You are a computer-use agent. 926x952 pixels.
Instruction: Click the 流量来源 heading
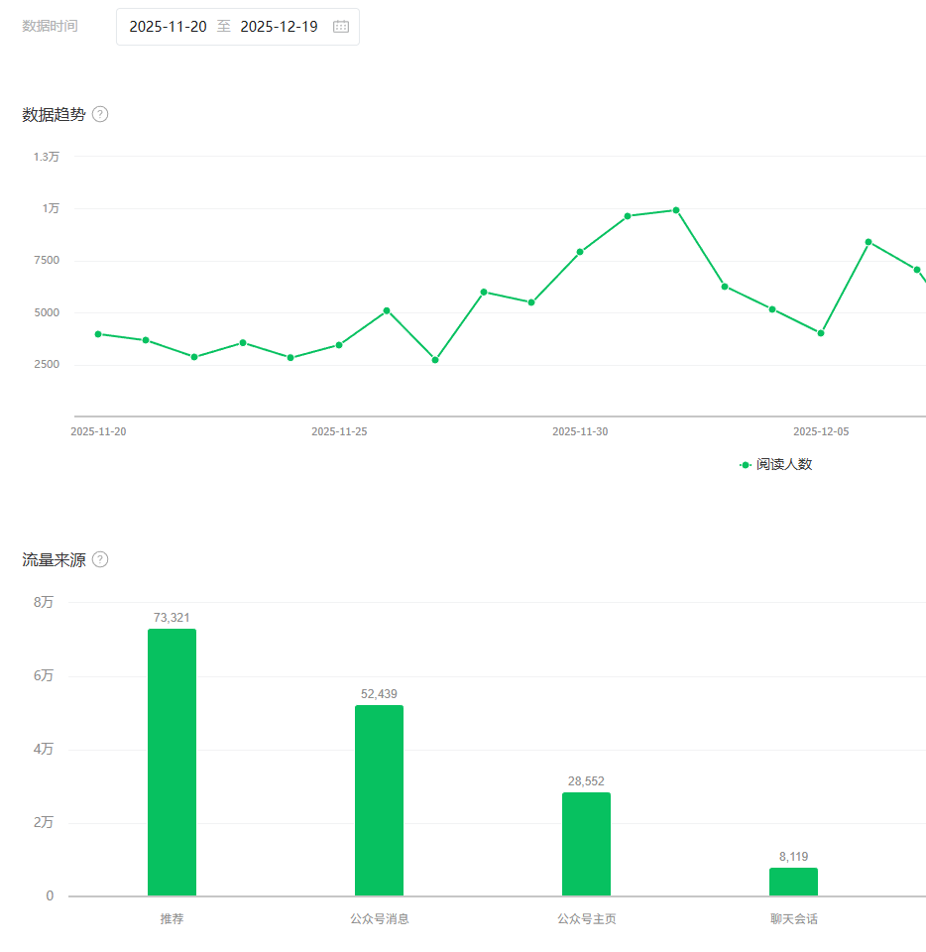[x=54, y=559]
